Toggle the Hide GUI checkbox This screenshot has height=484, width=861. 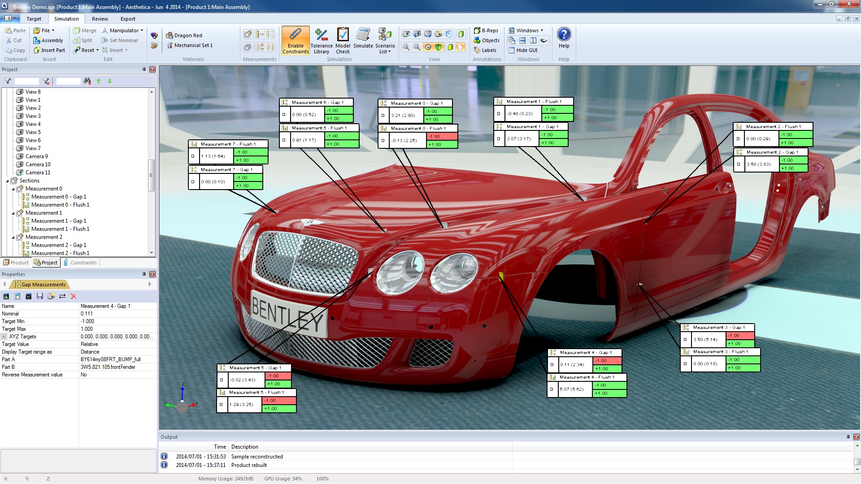pyautogui.click(x=512, y=50)
